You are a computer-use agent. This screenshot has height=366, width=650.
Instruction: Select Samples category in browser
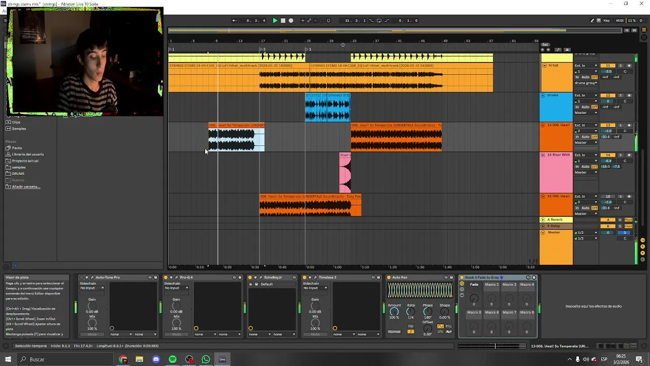coord(19,129)
